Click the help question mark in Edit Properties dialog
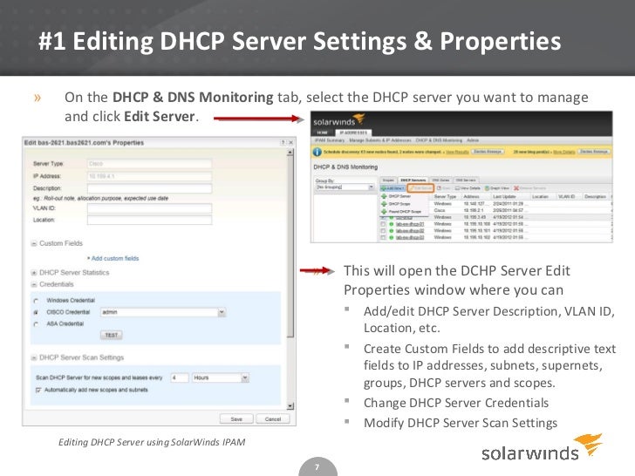The image size is (635, 476). pyautogui.click(x=283, y=142)
